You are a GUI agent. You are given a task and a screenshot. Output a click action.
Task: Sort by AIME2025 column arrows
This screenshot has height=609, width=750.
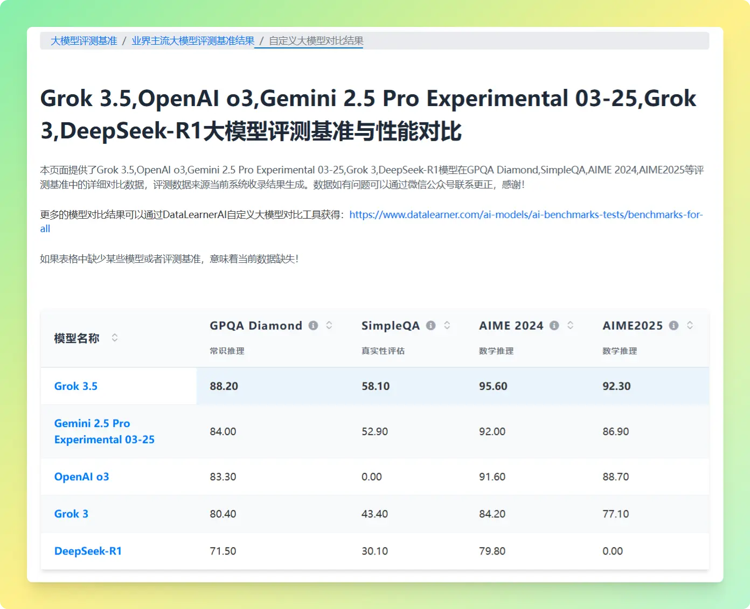coord(690,325)
